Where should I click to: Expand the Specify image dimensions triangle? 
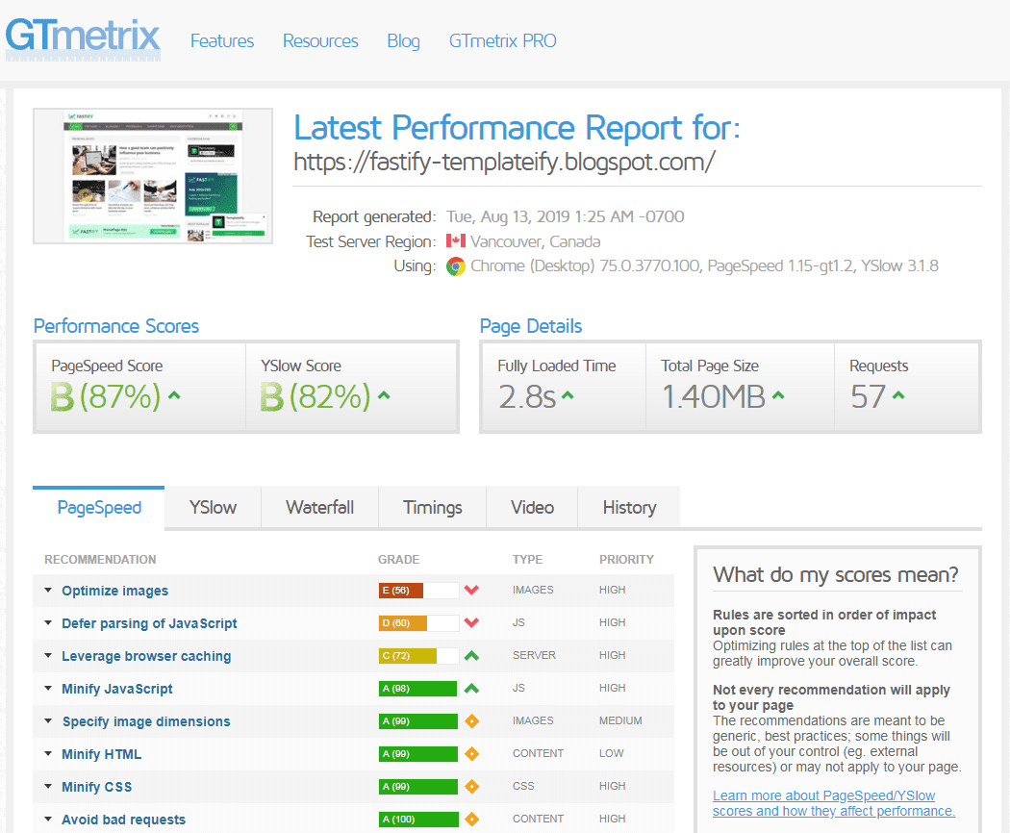[x=48, y=720]
